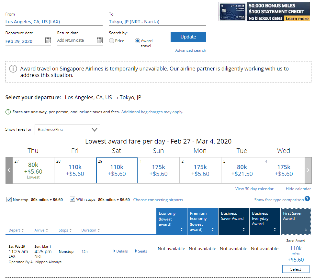This screenshot has height=280, width=326.
Task: Expand the flight Seats disclosure
Action: (x=141, y=251)
